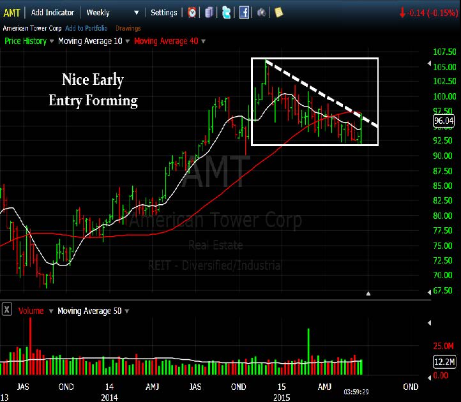Screen dimensions: 461x402
Task: Click the camera snapshot icon
Action: (261, 13)
